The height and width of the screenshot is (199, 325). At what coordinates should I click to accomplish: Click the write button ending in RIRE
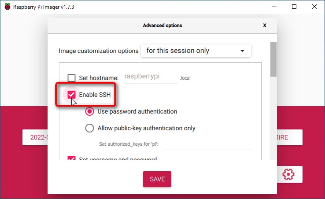coord(290,137)
